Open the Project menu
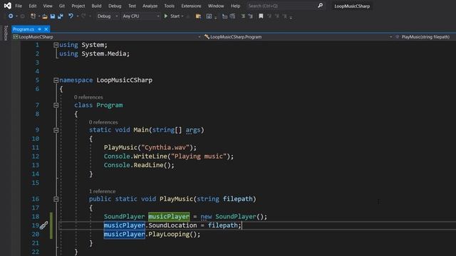This screenshot has width=456, height=256. tap(78, 6)
